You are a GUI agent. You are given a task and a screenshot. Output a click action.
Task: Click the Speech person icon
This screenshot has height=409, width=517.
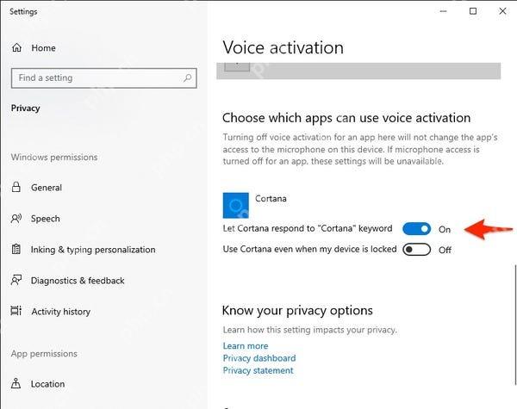tap(16, 218)
